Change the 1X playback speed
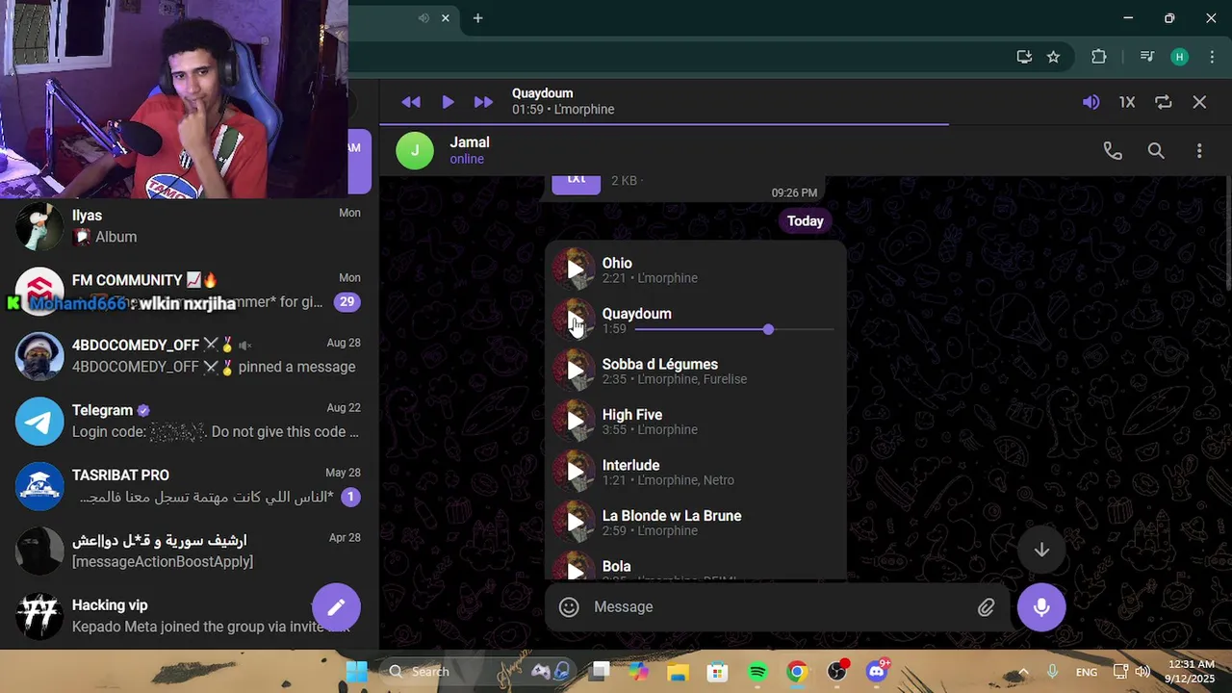 (1127, 102)
